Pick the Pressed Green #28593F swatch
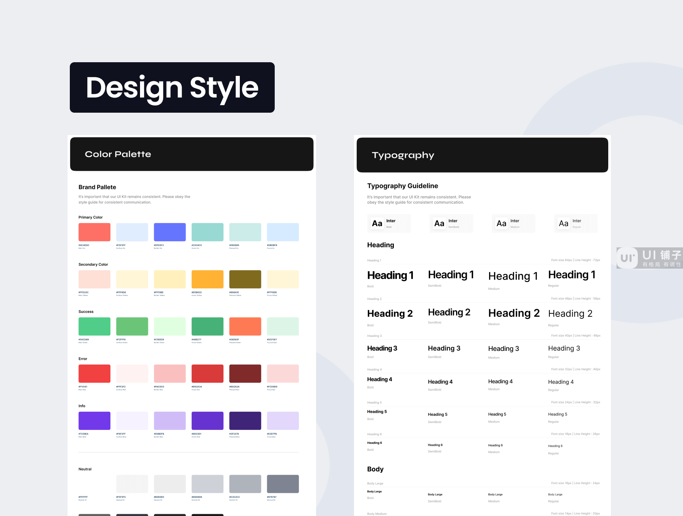This screenshot has width=683, height=516. click(245, 326)
